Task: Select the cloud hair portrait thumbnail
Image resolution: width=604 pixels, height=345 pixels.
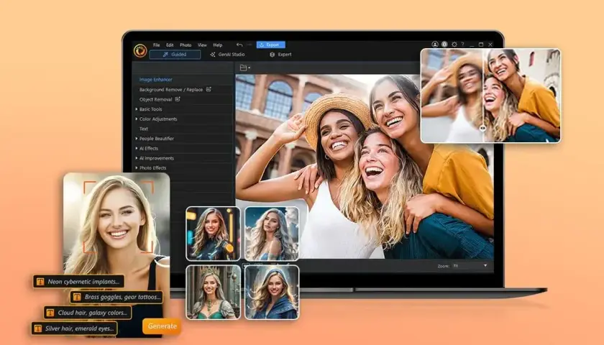Action: point(272,234)
